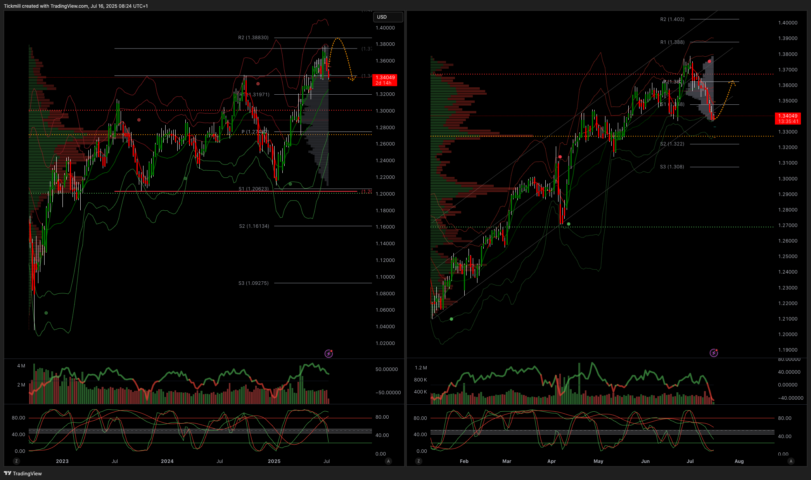Click the Jun label on the time axis

pos(645,461)
